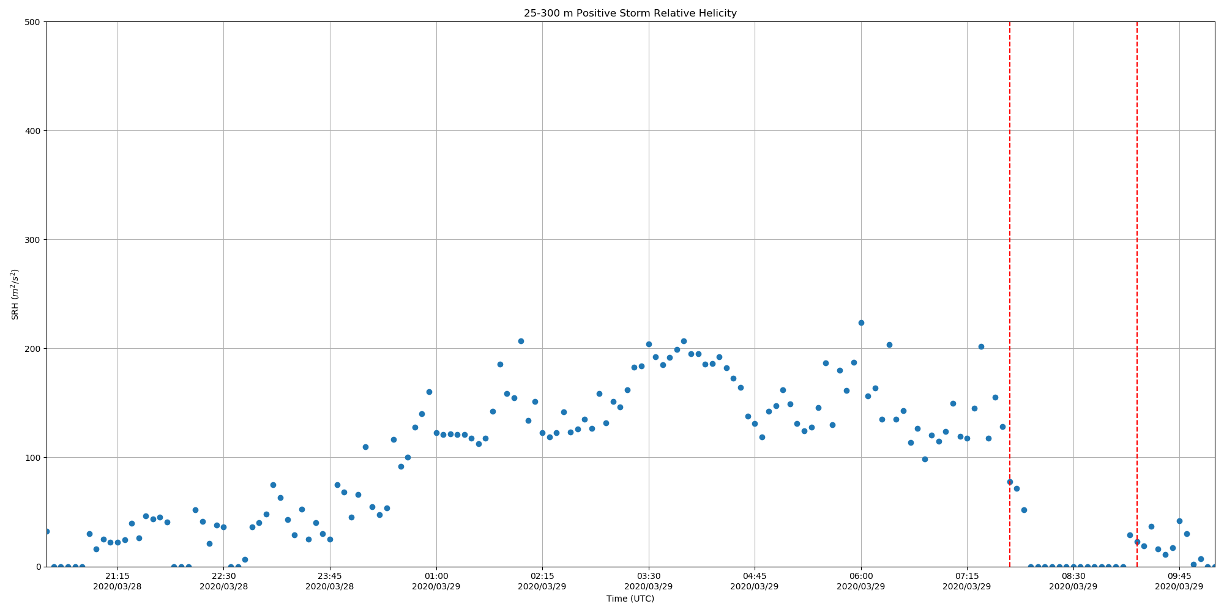Click the x-axis tick label '09:45 2020/03/29'

[1179, 581]
